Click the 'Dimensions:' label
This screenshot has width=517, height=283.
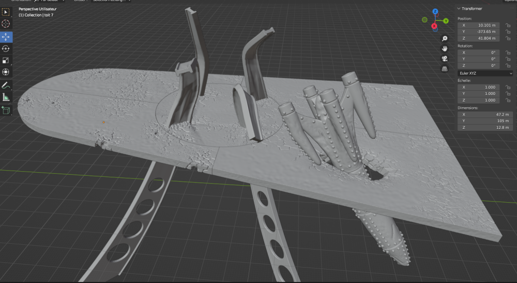pos(467,108)
